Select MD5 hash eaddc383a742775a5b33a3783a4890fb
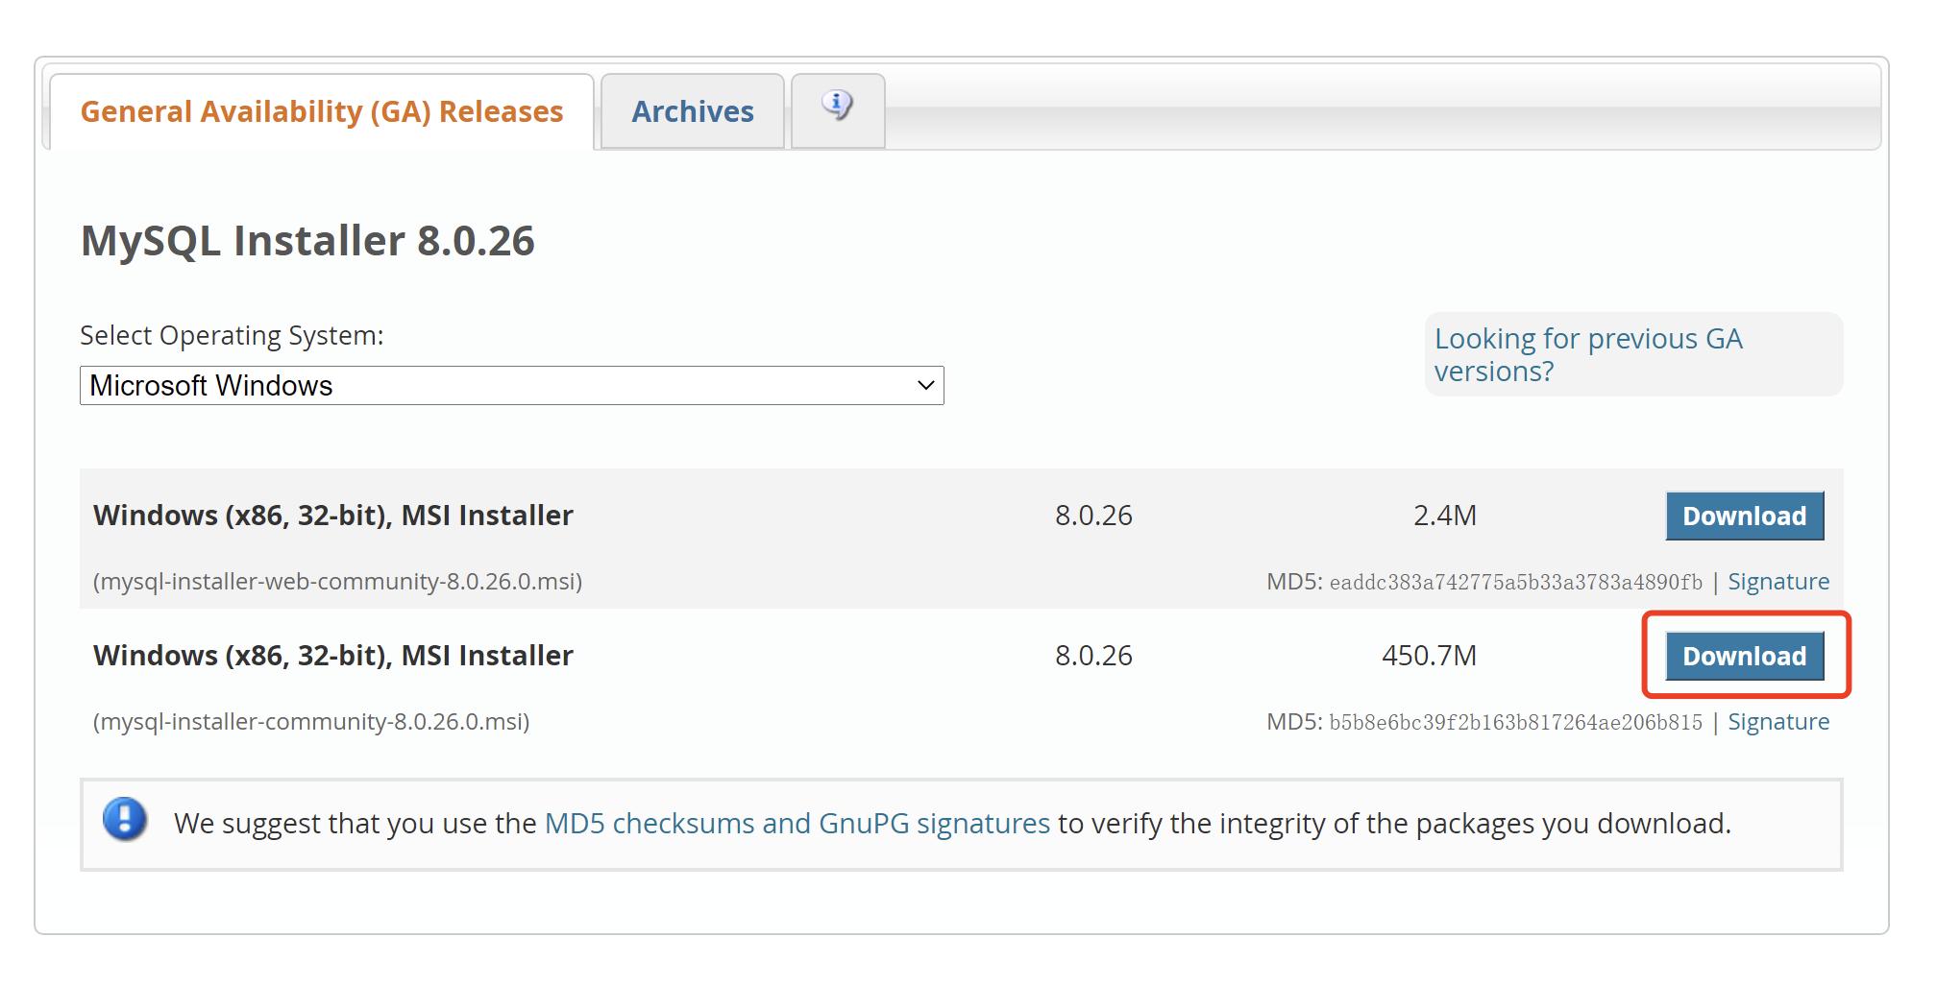The width and height of the screenshot is (1937, 985). pos(1515,583)
